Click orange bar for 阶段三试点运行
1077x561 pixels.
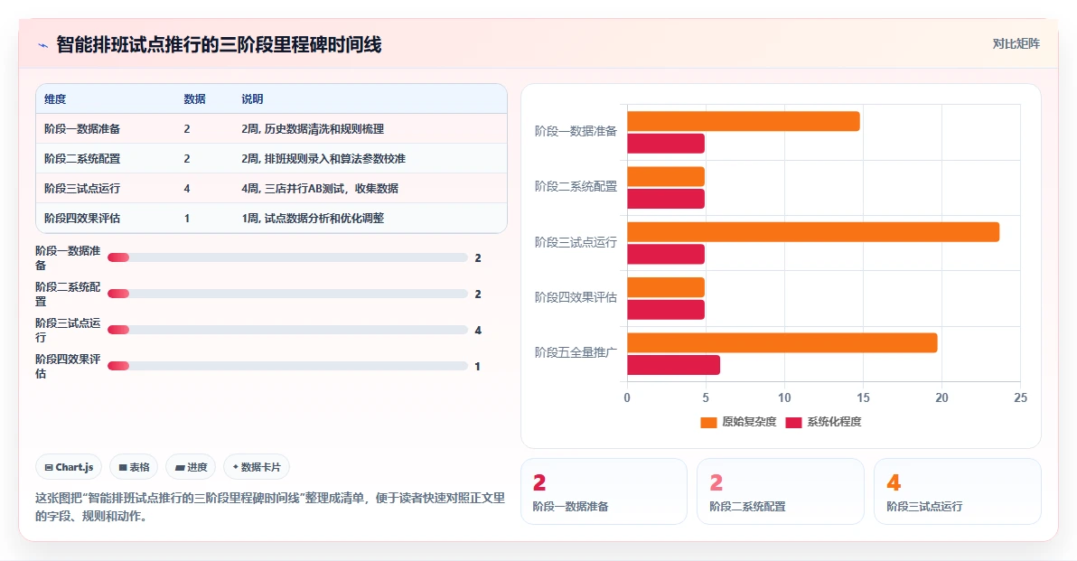coord(813,232)
